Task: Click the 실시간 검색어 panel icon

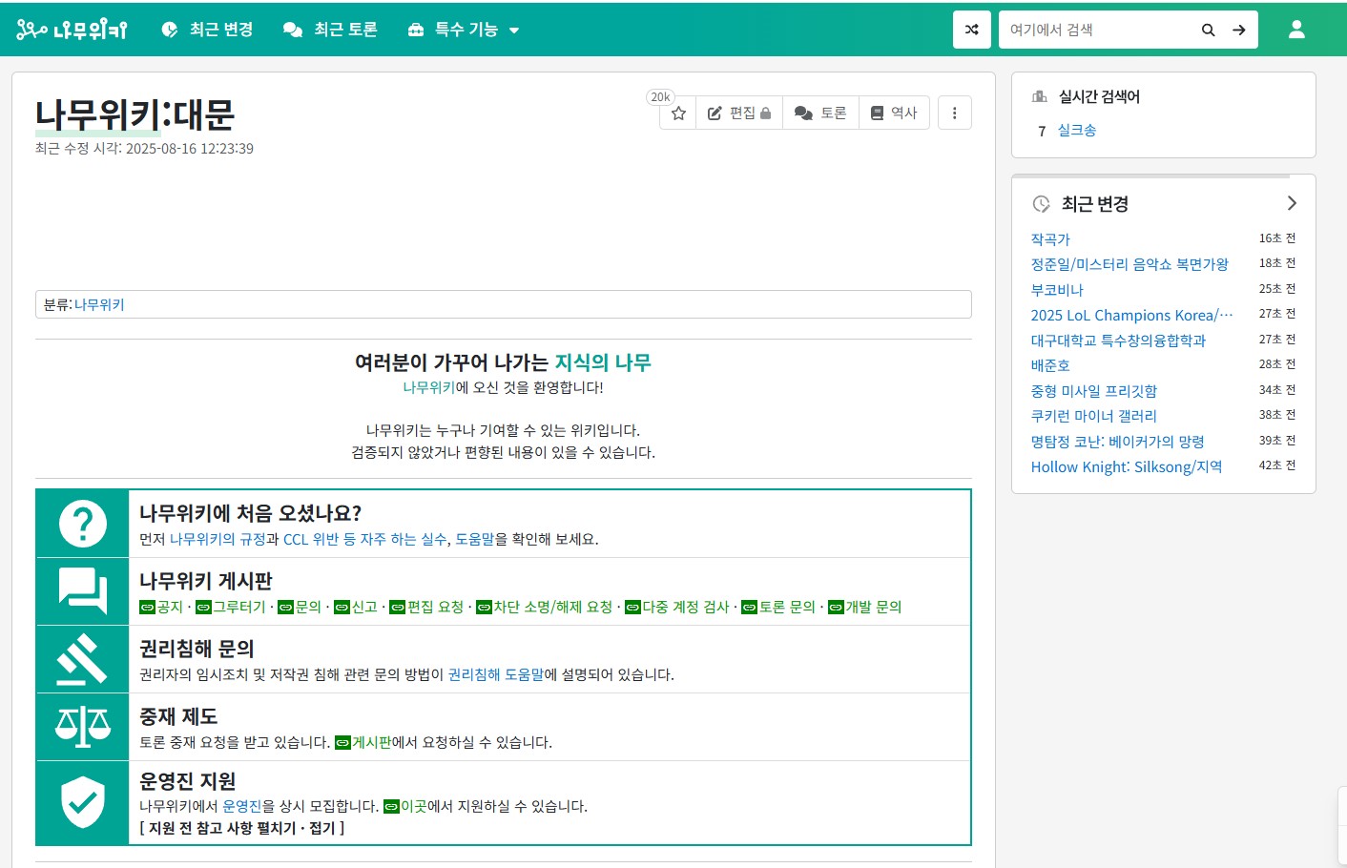Action: 1040,96
